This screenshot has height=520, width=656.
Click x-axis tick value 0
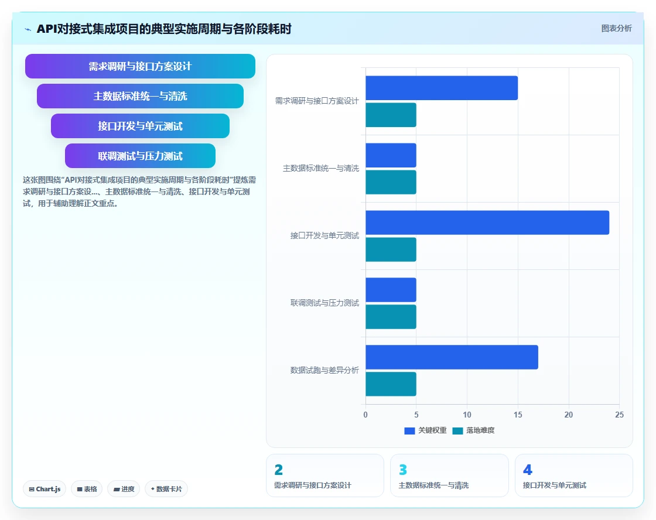[x=365, y=415]
